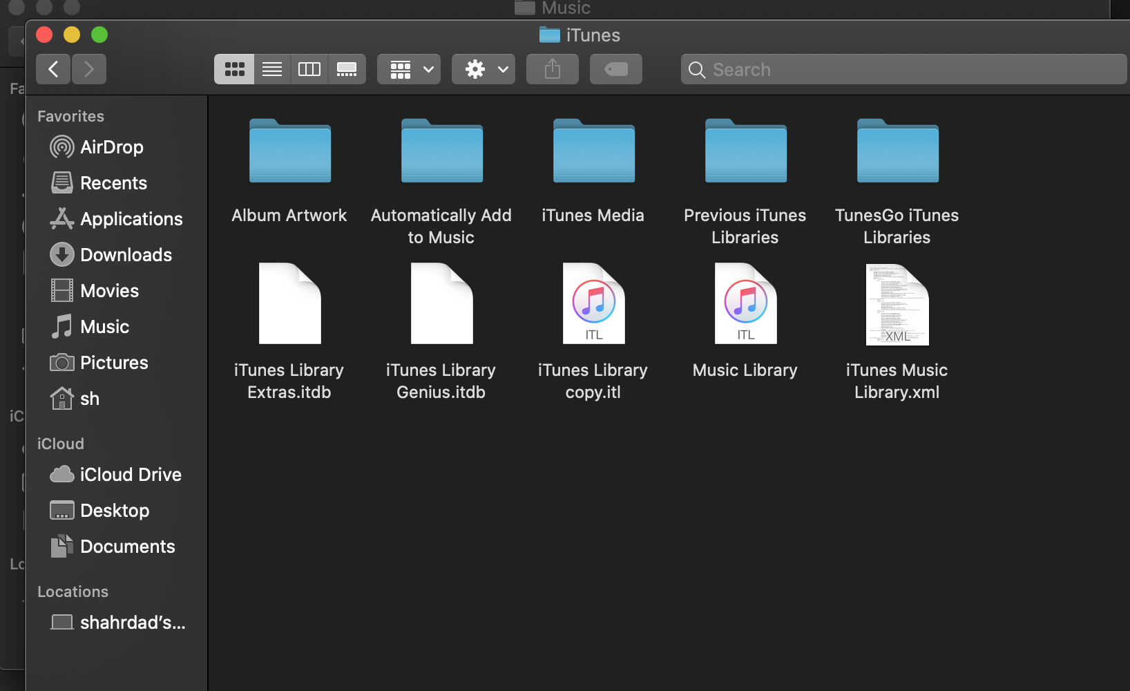Click the TunesGo iTunes Libraries folder name
1130x691 pixels.
(897, 227)
